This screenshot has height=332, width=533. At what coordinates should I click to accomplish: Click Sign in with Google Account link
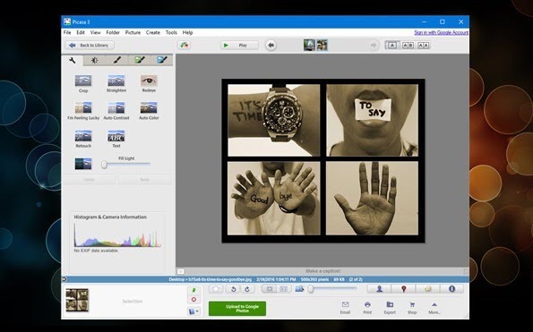pos(442,32)
